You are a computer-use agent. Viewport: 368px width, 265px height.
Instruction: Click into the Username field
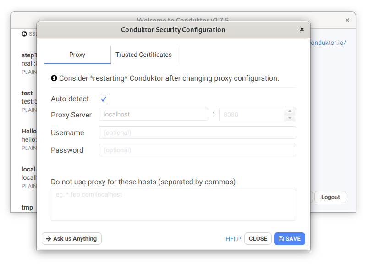198,132
